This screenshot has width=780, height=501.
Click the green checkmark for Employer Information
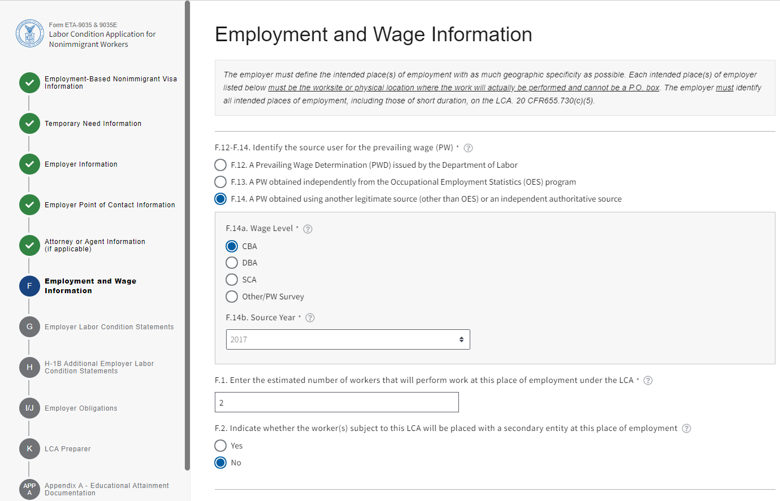click(29, 164)
